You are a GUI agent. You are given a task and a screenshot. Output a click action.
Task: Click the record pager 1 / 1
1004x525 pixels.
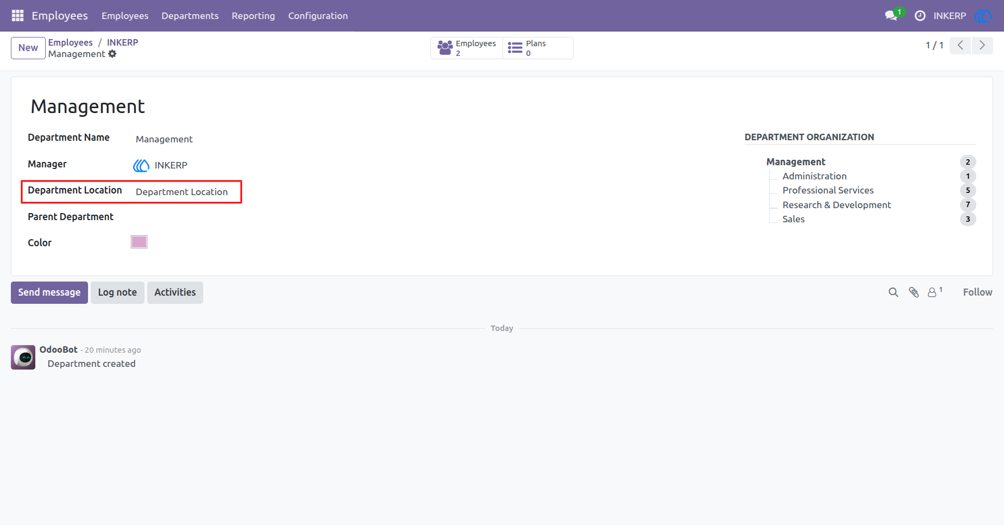(x=934, y=45)
